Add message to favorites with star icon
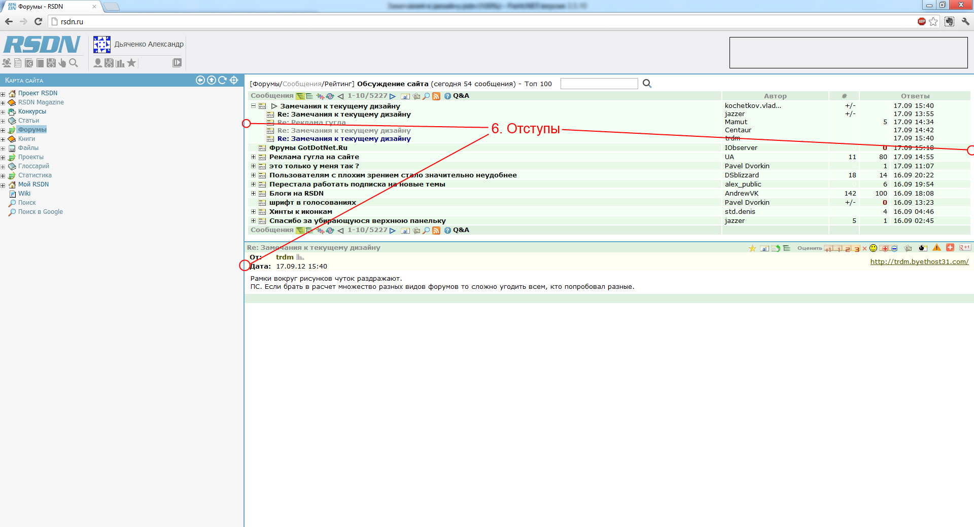Viewport: 974px width, 527px height. [x=752, y=248]
